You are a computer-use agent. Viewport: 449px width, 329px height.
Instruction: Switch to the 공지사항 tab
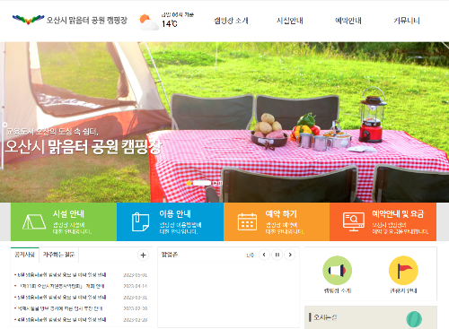tap(25, 255)
